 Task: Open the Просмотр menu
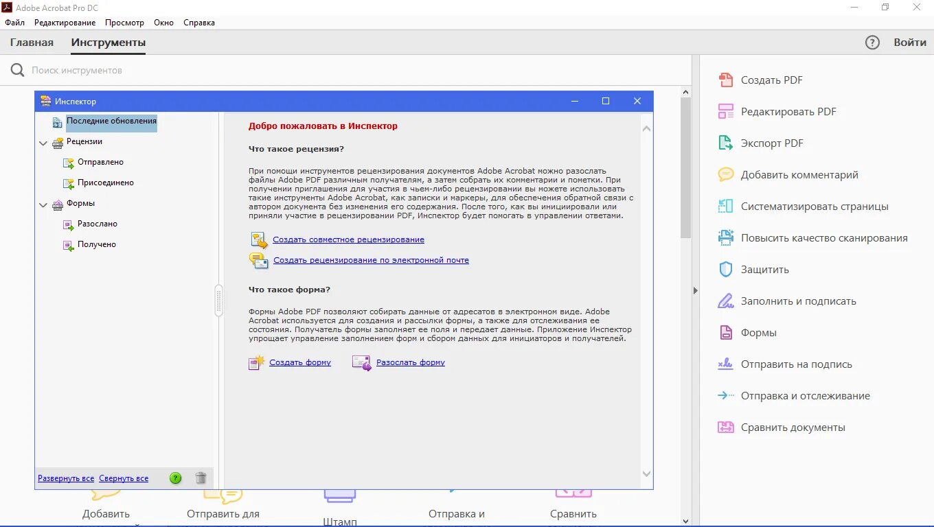click(124, 23)
